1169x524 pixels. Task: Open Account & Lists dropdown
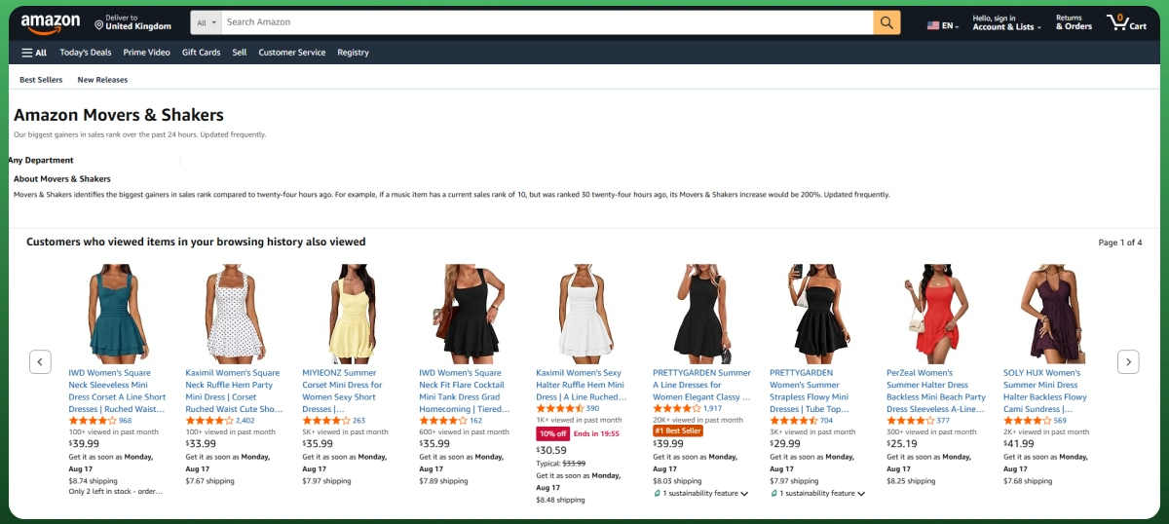(1006, 22)
